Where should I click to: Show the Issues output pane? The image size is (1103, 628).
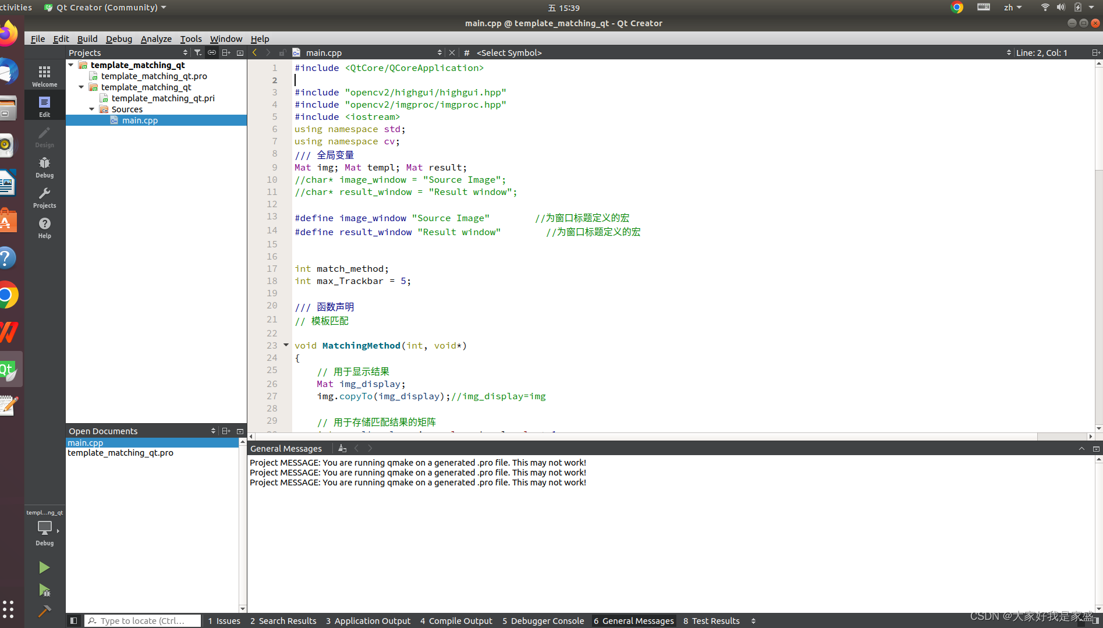(x=224, y=621)
